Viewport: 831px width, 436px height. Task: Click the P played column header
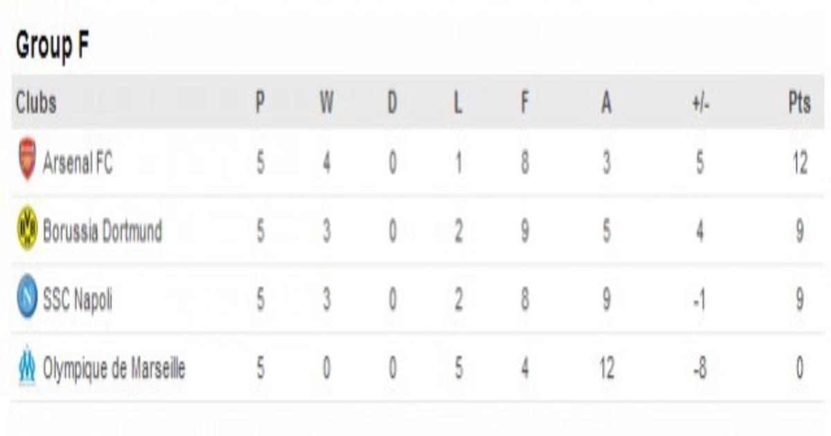pos(260,104)
